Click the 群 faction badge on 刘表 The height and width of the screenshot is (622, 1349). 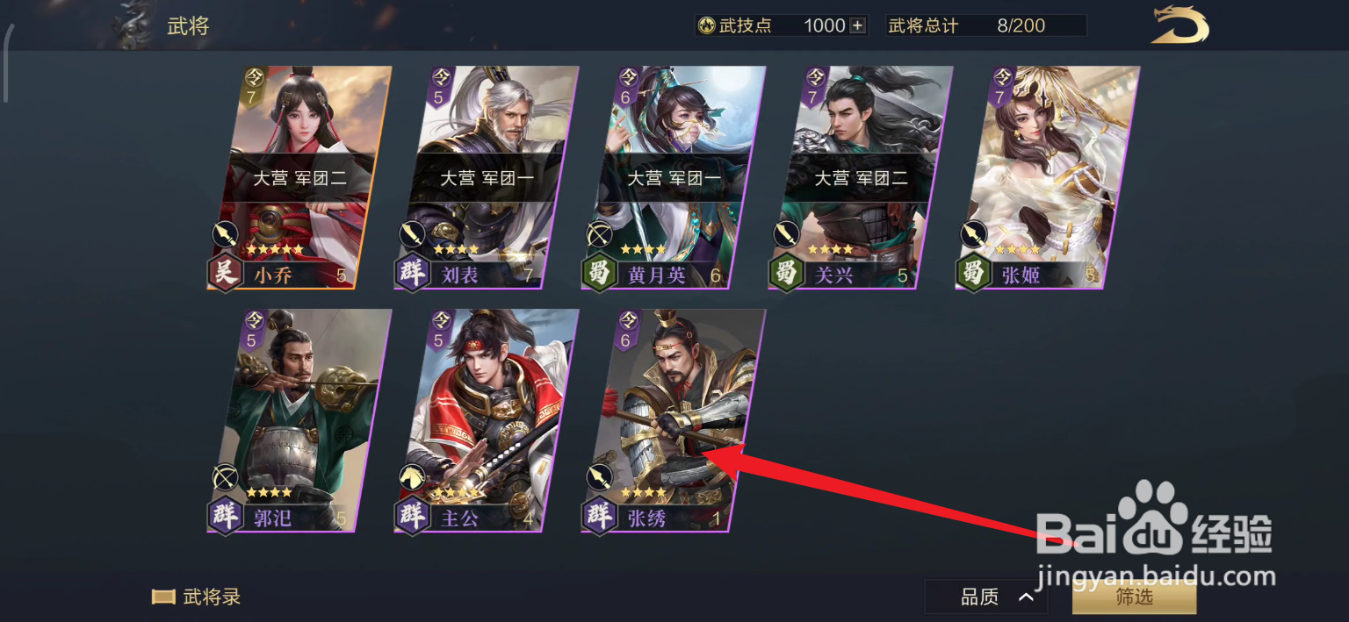pos(412,273)
